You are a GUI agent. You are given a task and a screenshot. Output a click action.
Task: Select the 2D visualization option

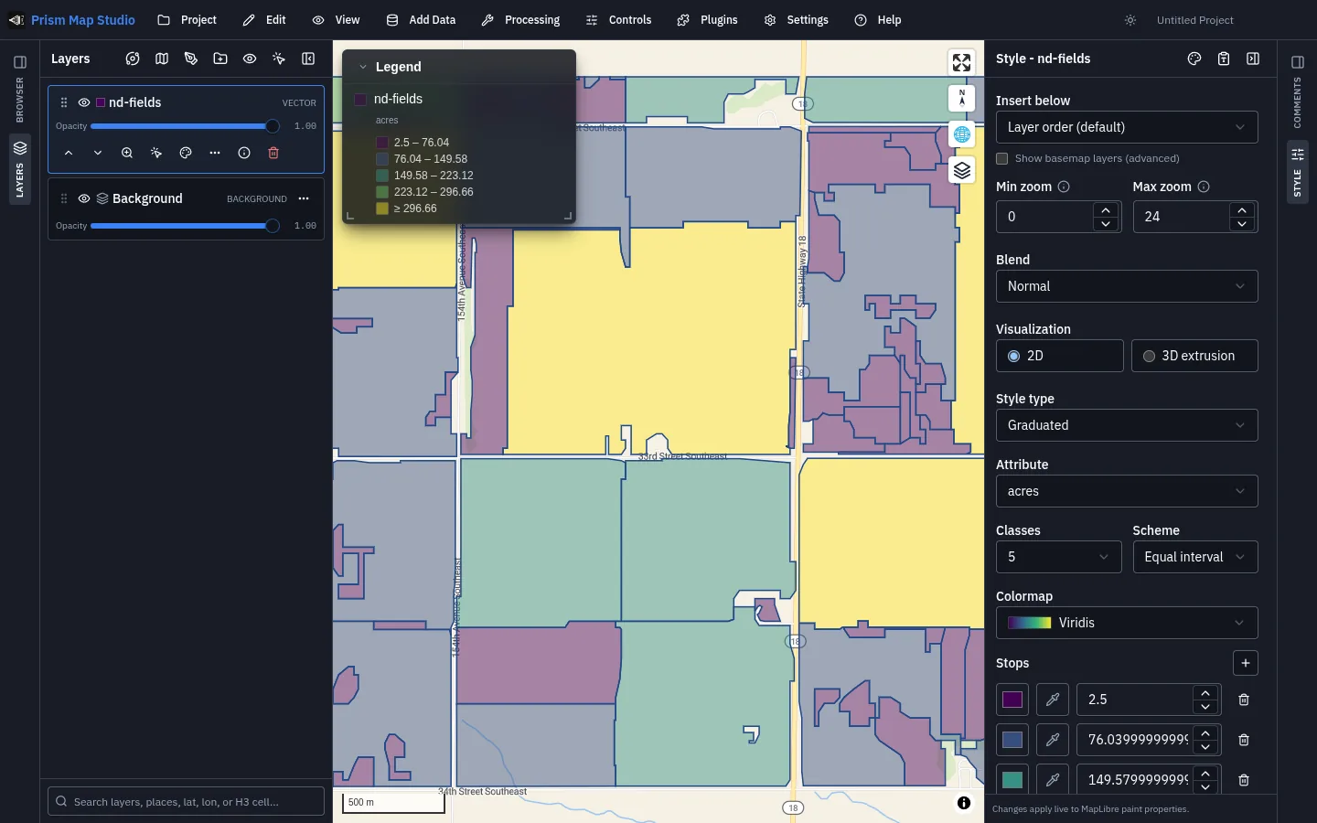[1059, 356]
